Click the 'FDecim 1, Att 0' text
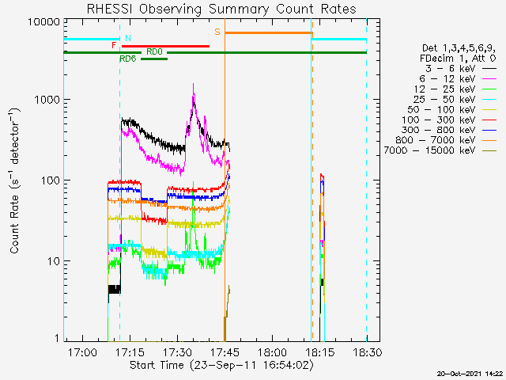 (458, 59)
